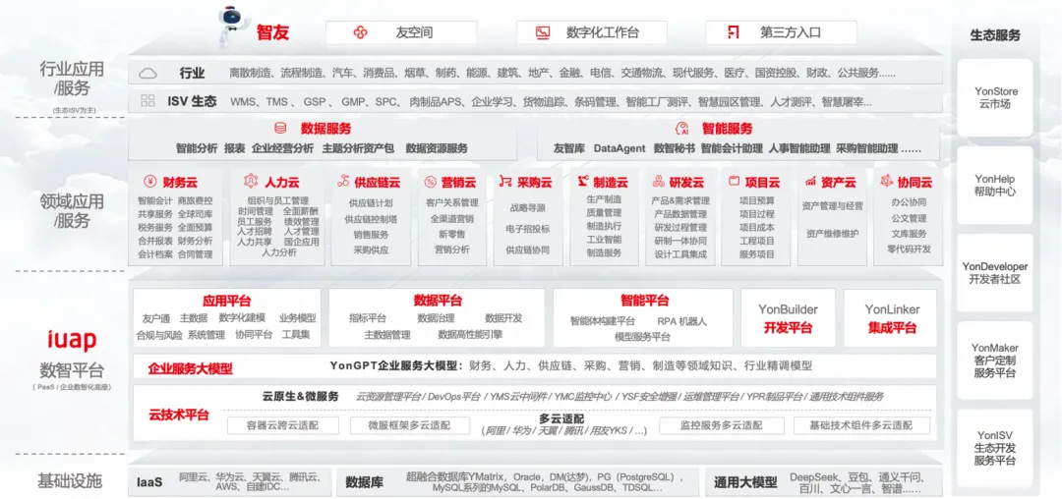Click the 供应链云 icon
Image resolution: width=1062 pixels, height=499 pixels.
point(343,182)
